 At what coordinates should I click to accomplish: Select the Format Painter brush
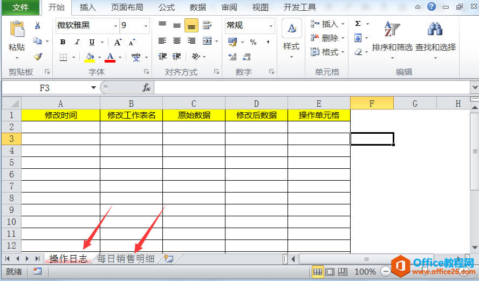pyautogui.click(x=38, y=57)
